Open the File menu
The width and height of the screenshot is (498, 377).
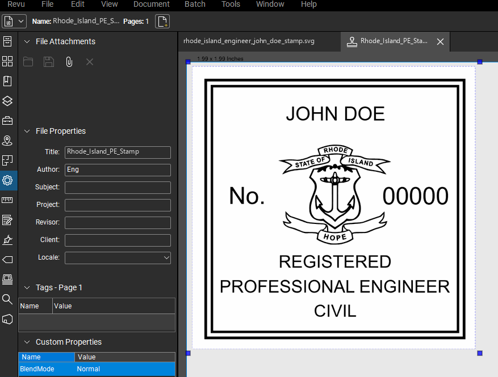pyautogui.click(x=47, y=4)
